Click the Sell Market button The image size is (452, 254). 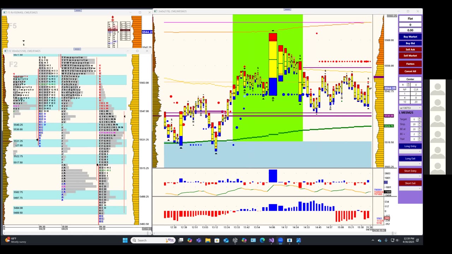click(x=410, y=56)
